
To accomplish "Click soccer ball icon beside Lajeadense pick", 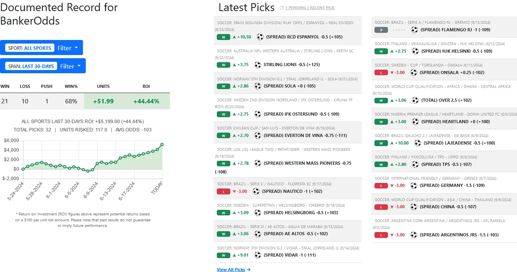I will coord(418,143).
